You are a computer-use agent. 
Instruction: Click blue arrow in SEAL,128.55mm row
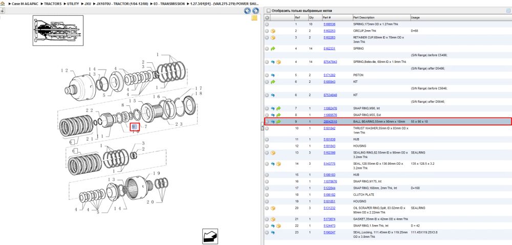click(273, 164)
